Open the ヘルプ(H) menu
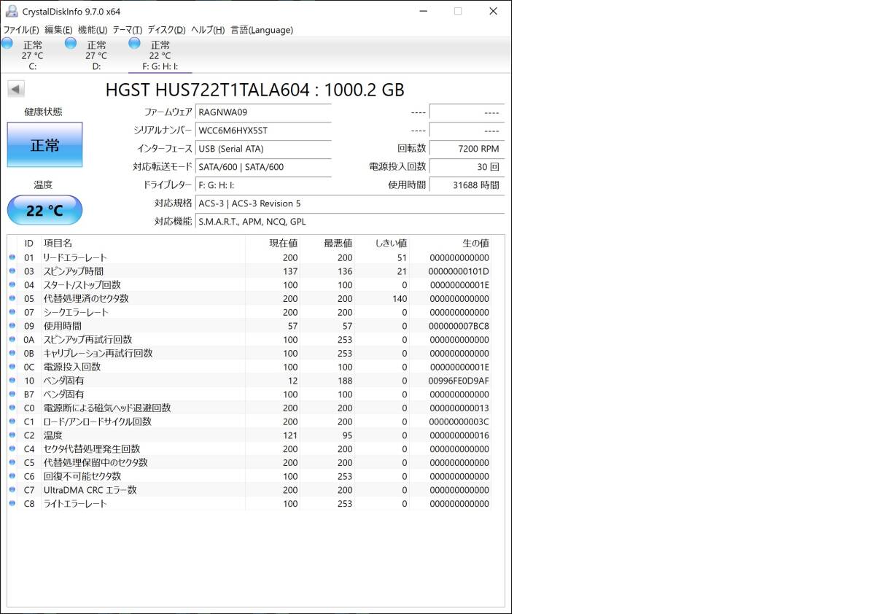The width and height of the screenshot is (875, 614). (208, 30)
